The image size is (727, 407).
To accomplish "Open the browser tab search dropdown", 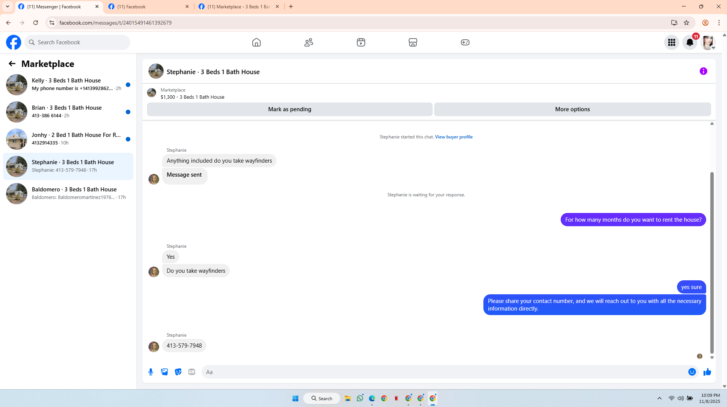I will pyautogui.click(x=7, y=6).
